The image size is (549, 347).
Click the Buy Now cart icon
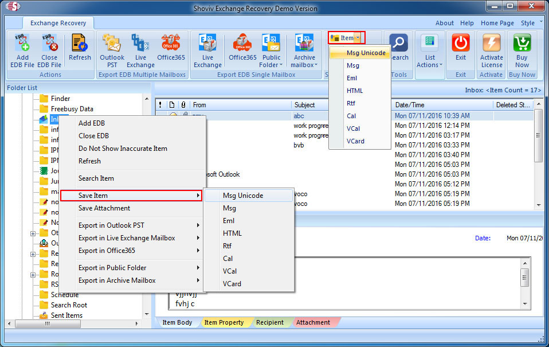point(521,44)
